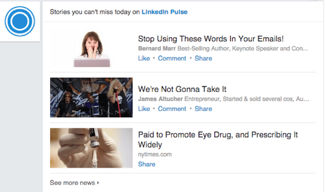The width and height of the screenshot is (325, 192).
Task: Open "We're Not Gonna Take It" headline
Action: coord(182,89)
